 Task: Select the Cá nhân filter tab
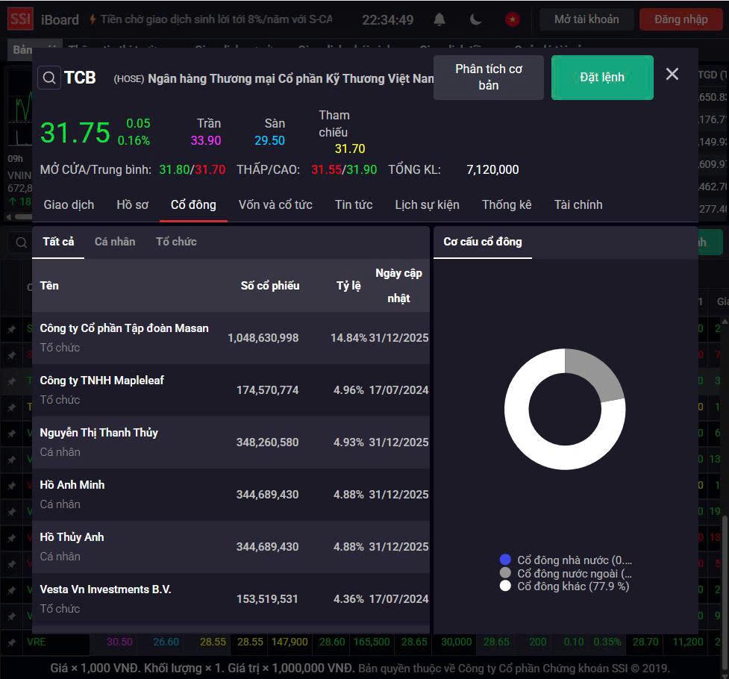click(115, 242)
